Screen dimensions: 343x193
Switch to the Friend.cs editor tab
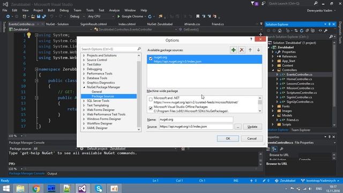coord(218,24)
